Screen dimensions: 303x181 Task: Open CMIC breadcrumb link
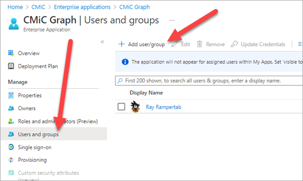(x=38, y=7)
